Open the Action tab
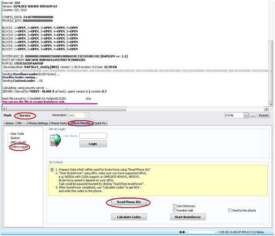This screenshot has height=236, width=275. click(10, 123)
